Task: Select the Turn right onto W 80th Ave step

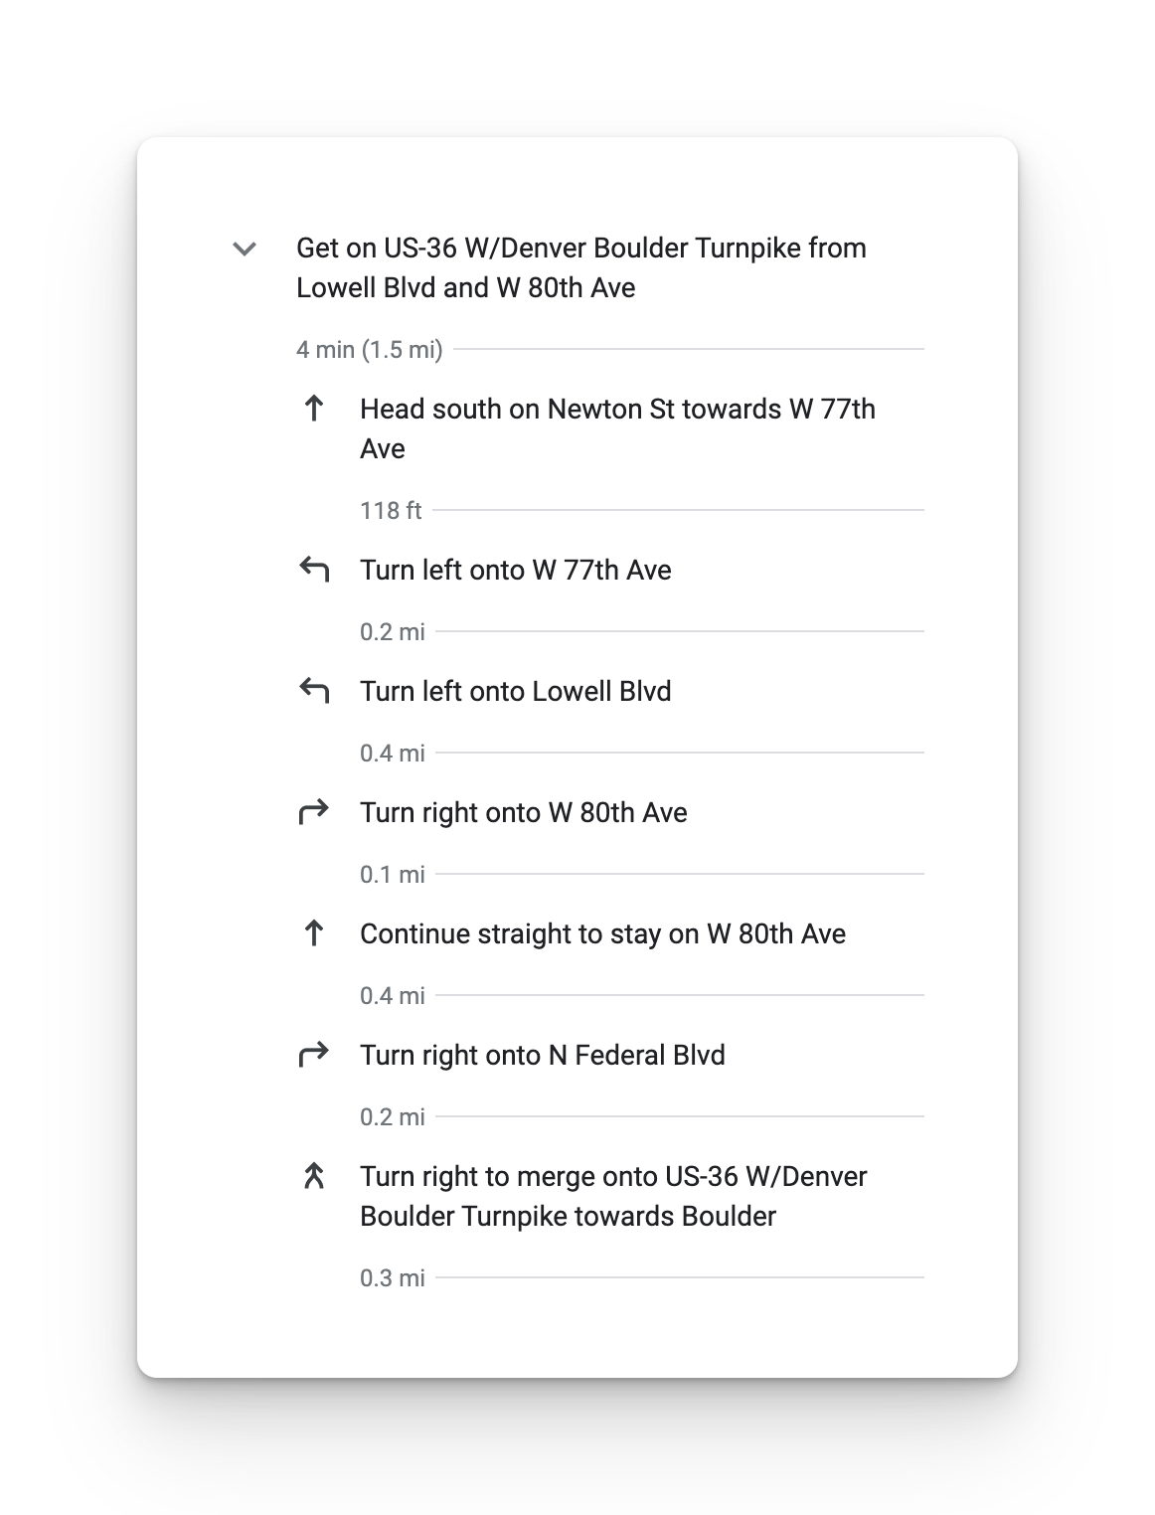Action: click(x=524, y=813)
